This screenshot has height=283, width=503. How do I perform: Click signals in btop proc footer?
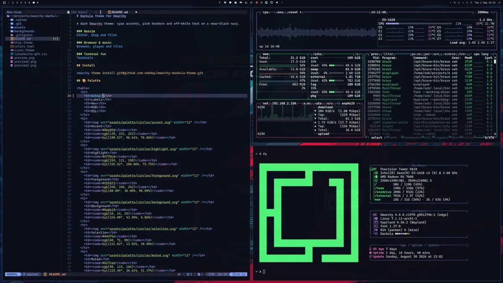tap(441, 138)
